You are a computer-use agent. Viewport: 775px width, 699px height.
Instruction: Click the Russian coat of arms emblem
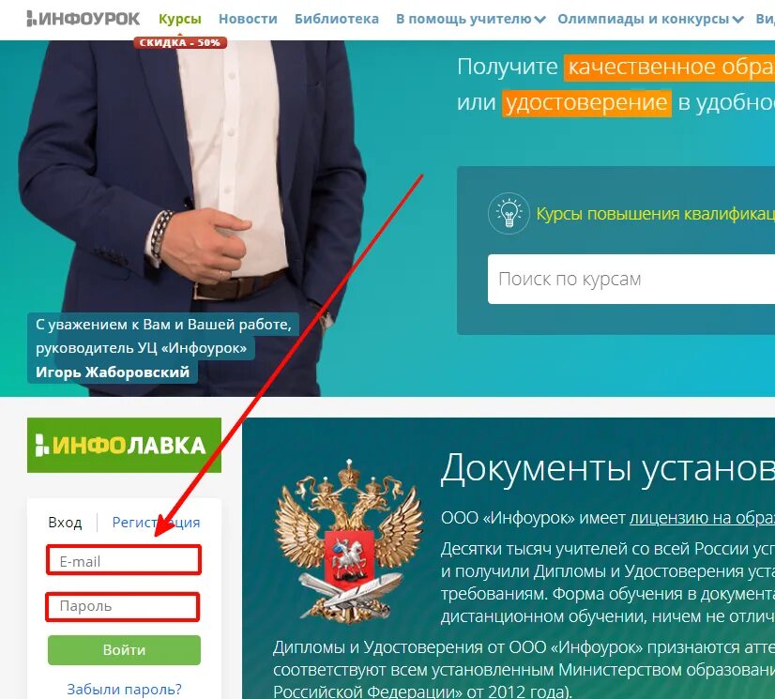tap(349, 539)
